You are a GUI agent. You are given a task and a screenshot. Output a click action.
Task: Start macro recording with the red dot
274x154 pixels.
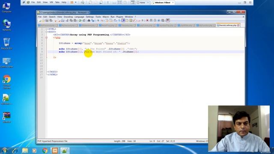click(147, 21)
